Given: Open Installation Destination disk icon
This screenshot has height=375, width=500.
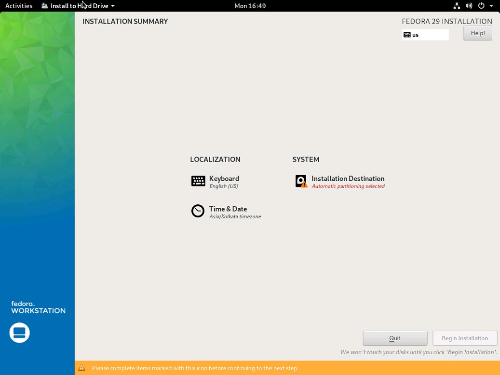Looking at the screenshot, I should pyautogui.click(x=301, y=181).
